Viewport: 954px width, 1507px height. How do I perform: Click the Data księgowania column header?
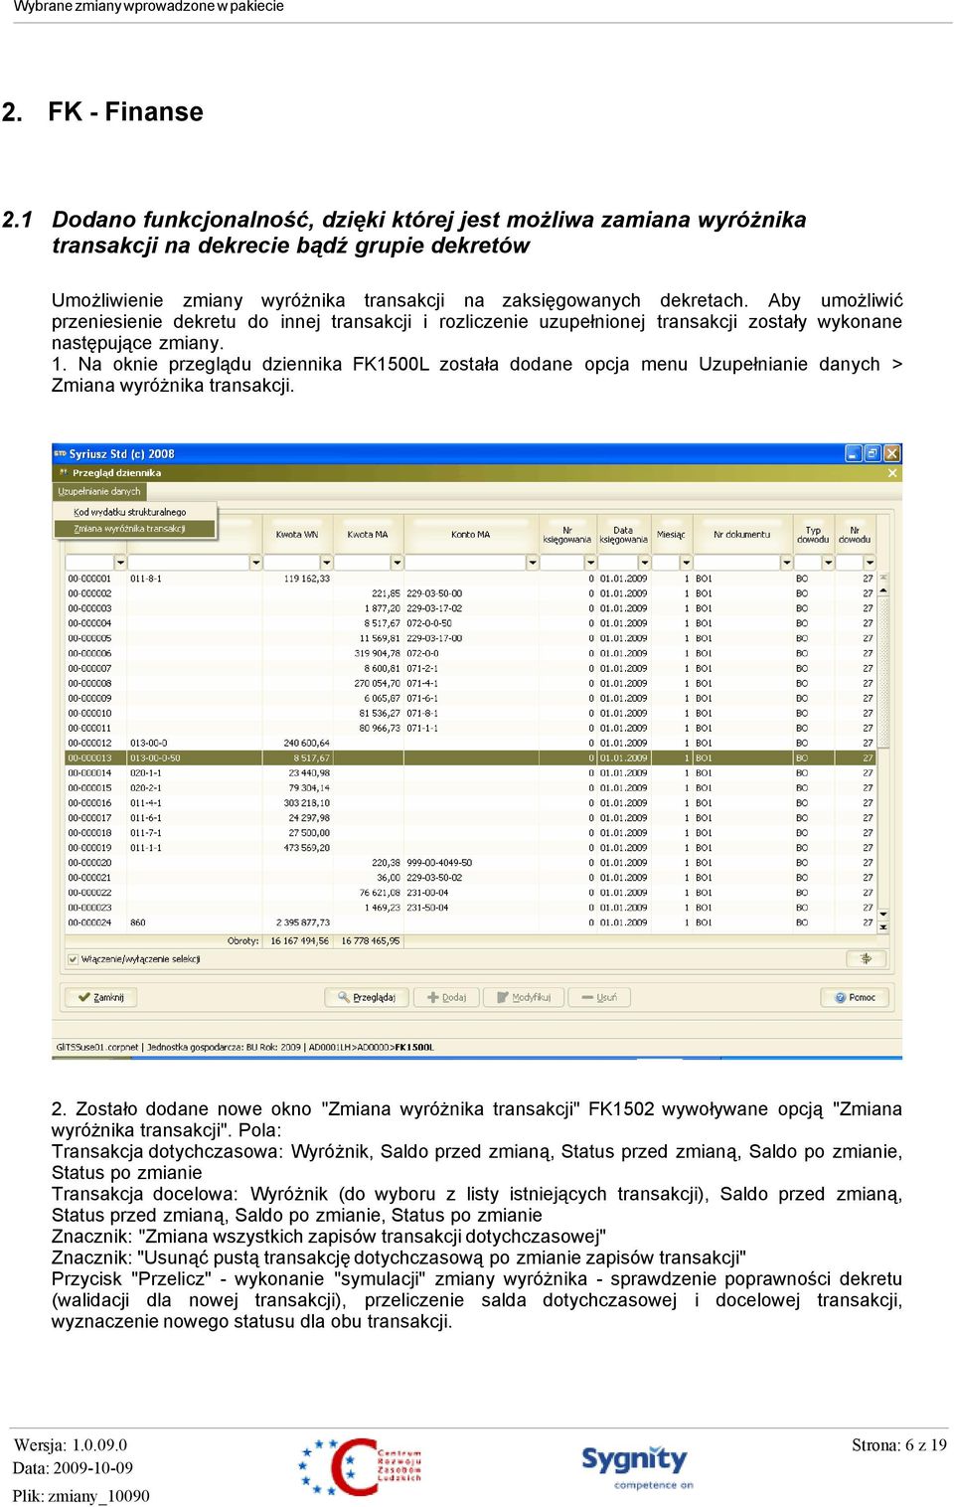[623, 535]
